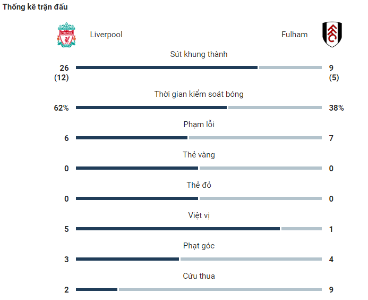
Task: Select the Việt vị label
Action: [x=199, y=215]
